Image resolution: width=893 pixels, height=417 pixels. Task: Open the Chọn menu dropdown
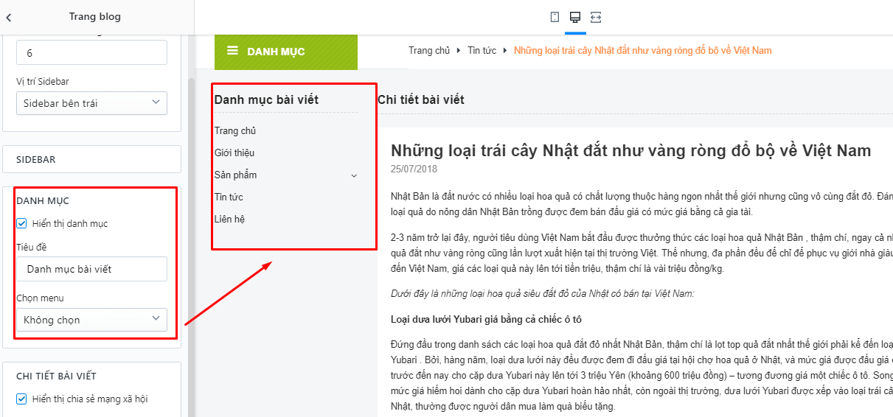pyautogui.click(x=91, y=320)
